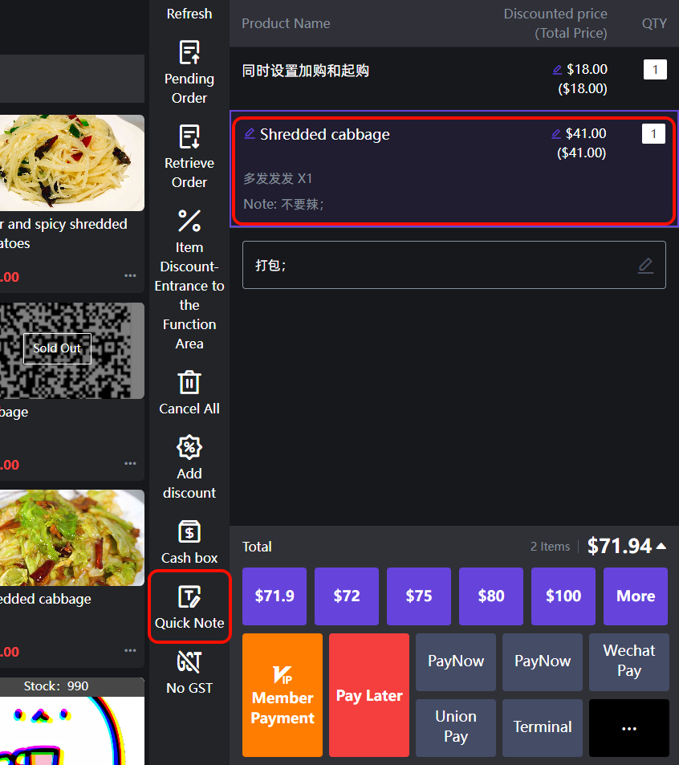The height and width of the screenshot is (765, 679).
Task: Open the Quick Note tool
Action: (189, 607)
